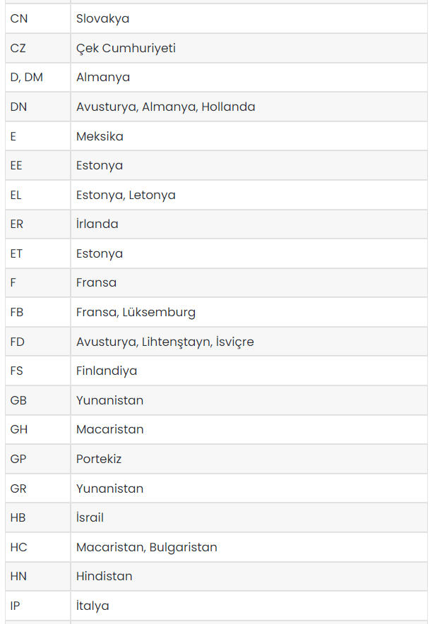
Task: Select the İtalya country cell
Action: tap(249, 606)
